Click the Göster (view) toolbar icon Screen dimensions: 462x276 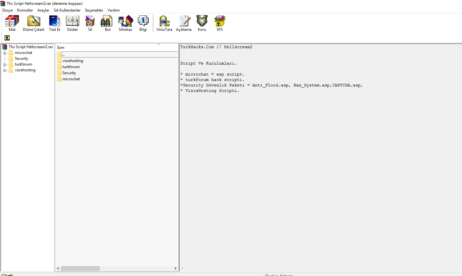tap(72, 21)
